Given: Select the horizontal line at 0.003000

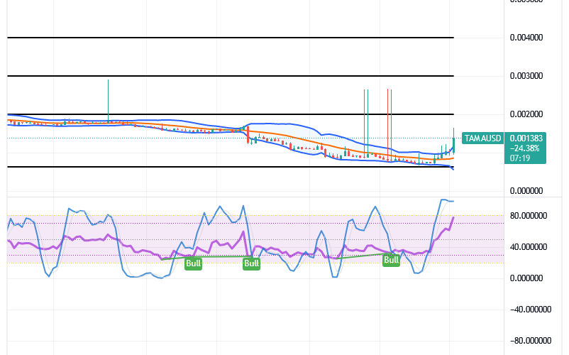Looking at the screenshot, I should [x=231, y=76].
